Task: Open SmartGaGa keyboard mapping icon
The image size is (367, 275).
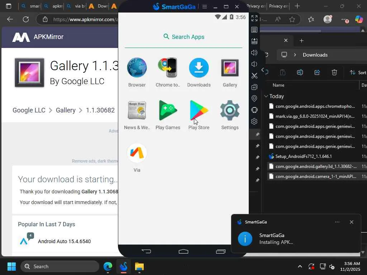Action: (254, 30)
